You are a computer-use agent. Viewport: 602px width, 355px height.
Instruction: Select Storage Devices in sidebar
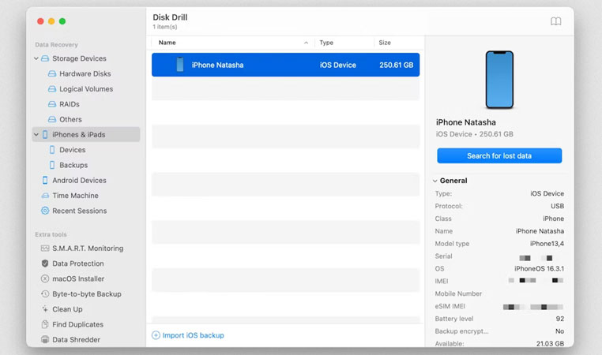pyautogui.click(x=79, y=58)
